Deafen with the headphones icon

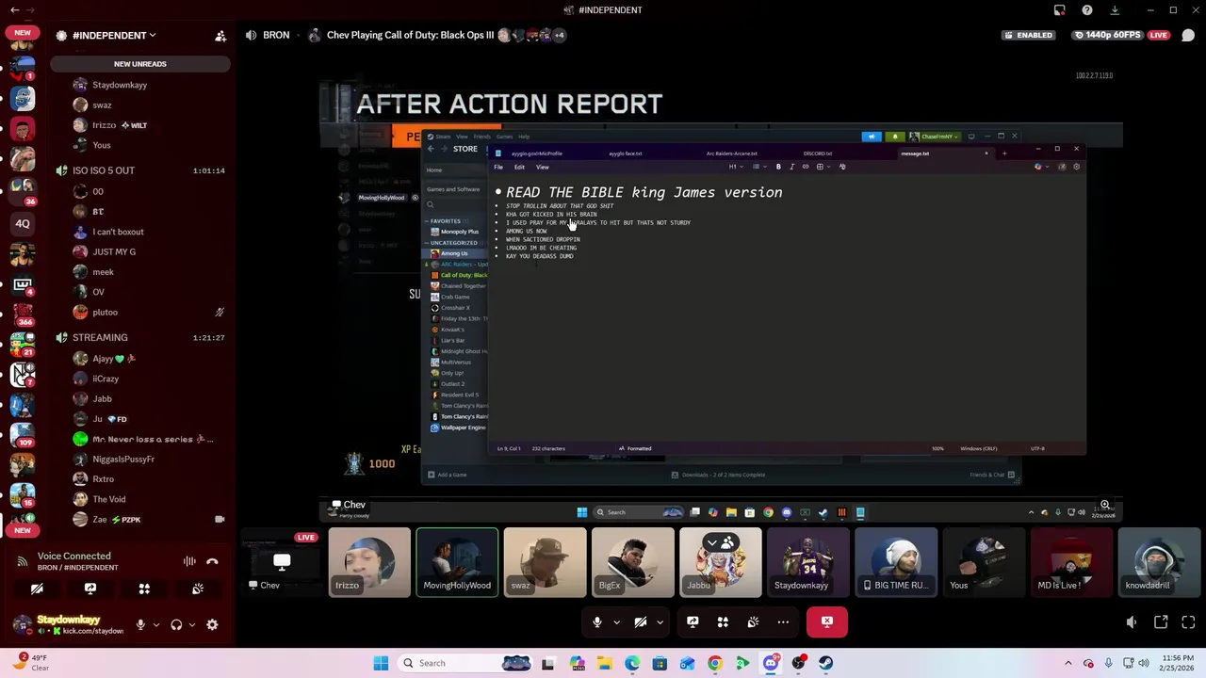click(176, 624)
